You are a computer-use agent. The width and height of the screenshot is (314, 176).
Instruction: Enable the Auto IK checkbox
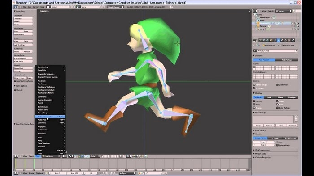(15, 90)
